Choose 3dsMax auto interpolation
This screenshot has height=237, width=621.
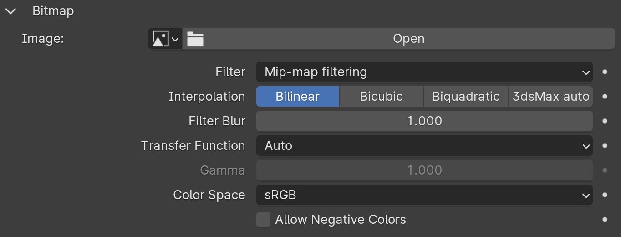coord(551,97)
